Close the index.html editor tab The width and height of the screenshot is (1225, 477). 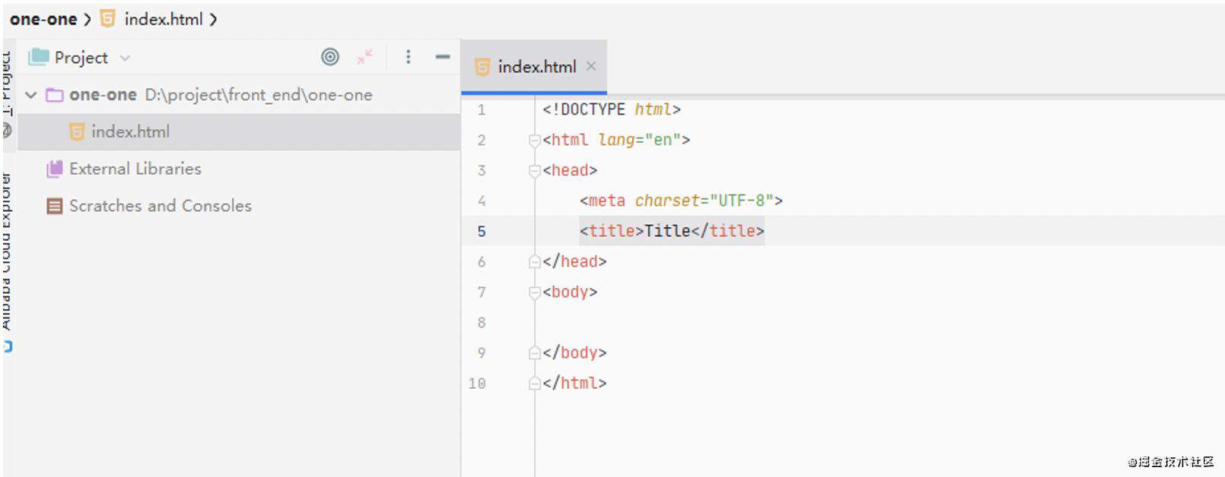coord(591,66)
